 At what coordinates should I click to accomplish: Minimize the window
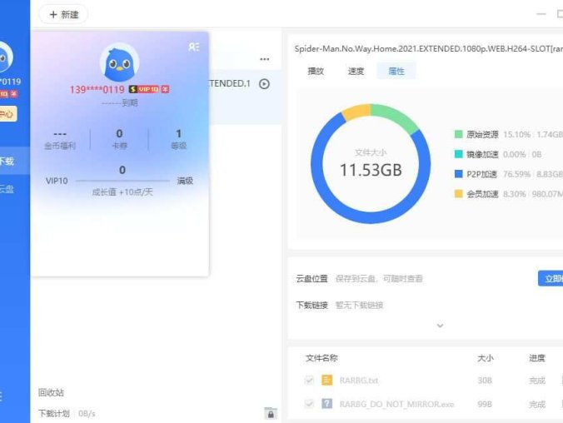[x=541, y=14]
